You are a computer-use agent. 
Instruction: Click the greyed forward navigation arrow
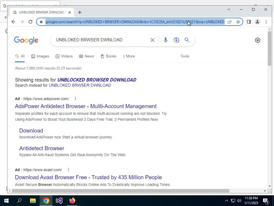coord(22,22)
